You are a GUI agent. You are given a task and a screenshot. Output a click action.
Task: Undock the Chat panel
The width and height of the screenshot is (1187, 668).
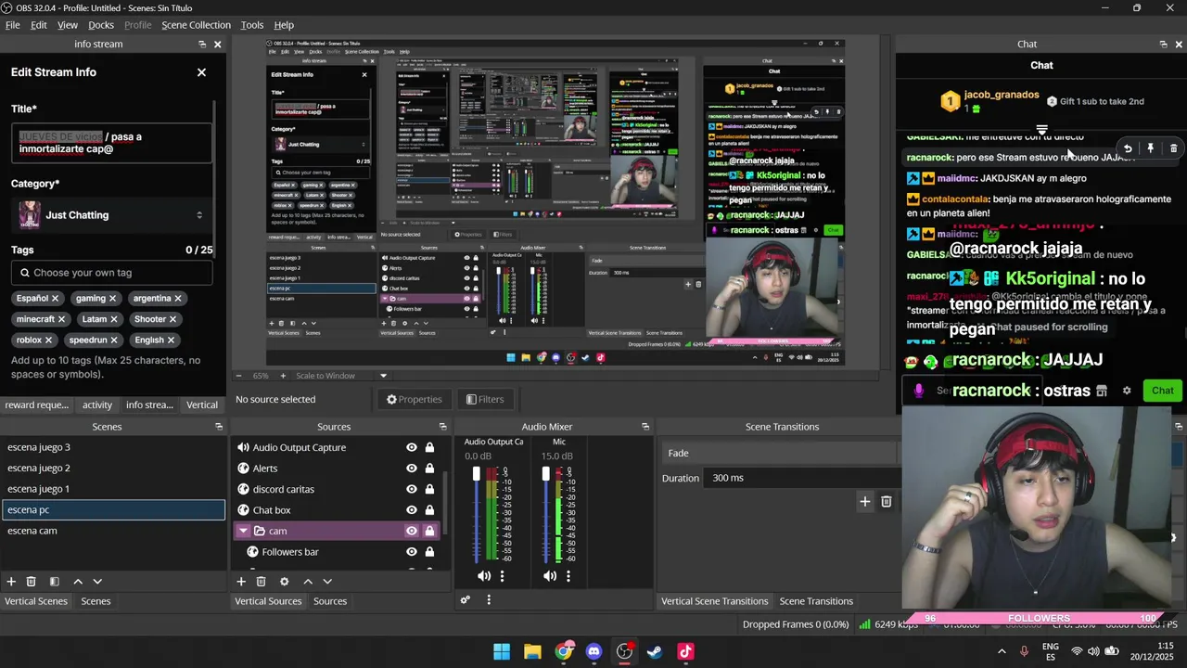[x=1163, y=45]
